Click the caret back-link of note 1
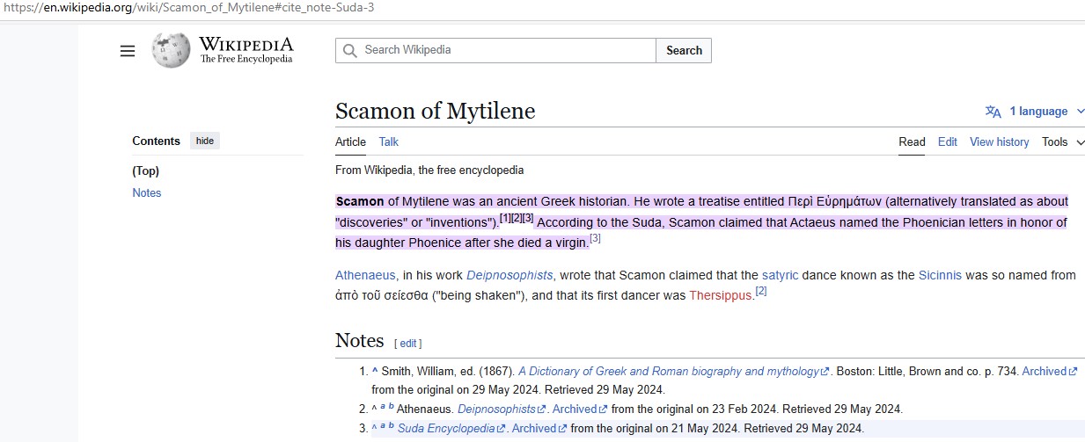Screen dimensions: 1085x442 [x=375, y=372]
